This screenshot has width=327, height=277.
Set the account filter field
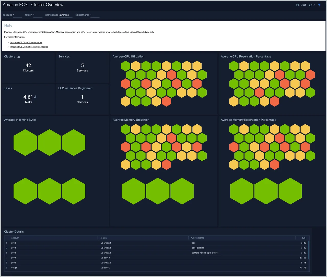17,15
